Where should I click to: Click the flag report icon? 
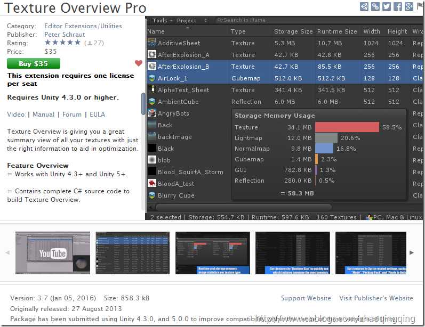420,6
